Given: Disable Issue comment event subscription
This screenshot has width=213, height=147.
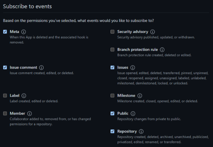Looking at the screenshot, I should coord(5,67).
